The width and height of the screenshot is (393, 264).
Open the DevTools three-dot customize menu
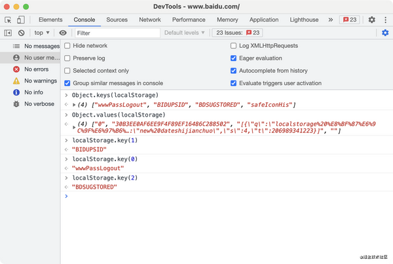(x=384, y=20)
